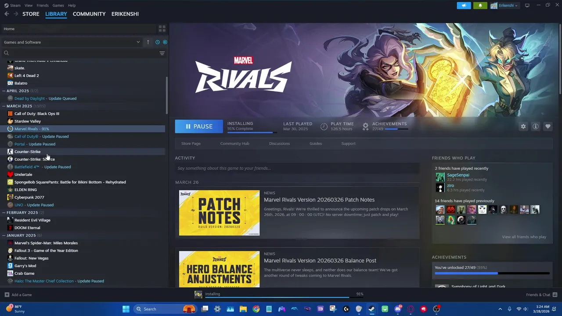
Task: Open the Support link
Action: (x=348, y=144)
